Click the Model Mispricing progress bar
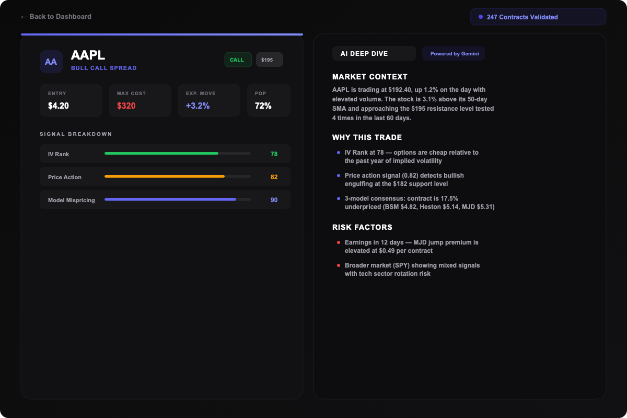Screen dimensions: 627x418 click(177, 199)
